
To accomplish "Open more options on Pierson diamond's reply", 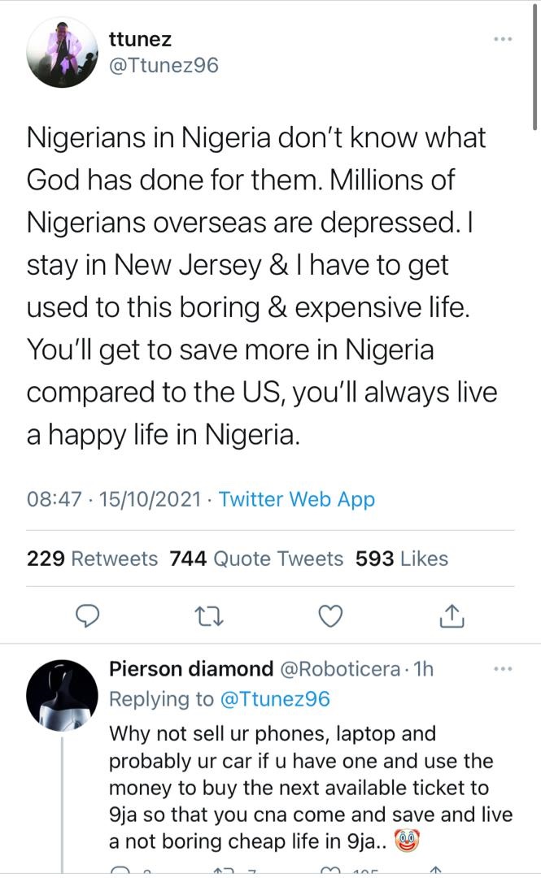I will pyautogui.click(x=504, y=669).
